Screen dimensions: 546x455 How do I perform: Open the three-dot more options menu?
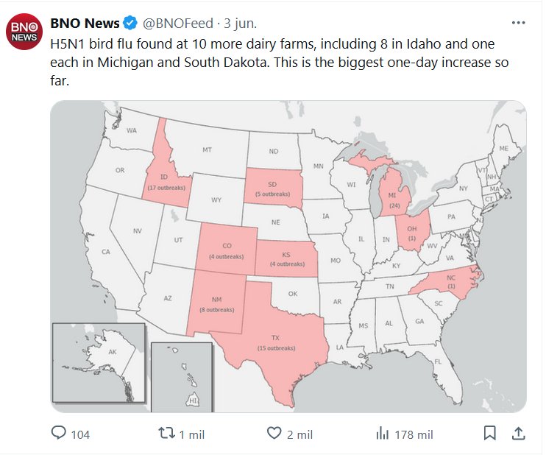pos(519,23)
